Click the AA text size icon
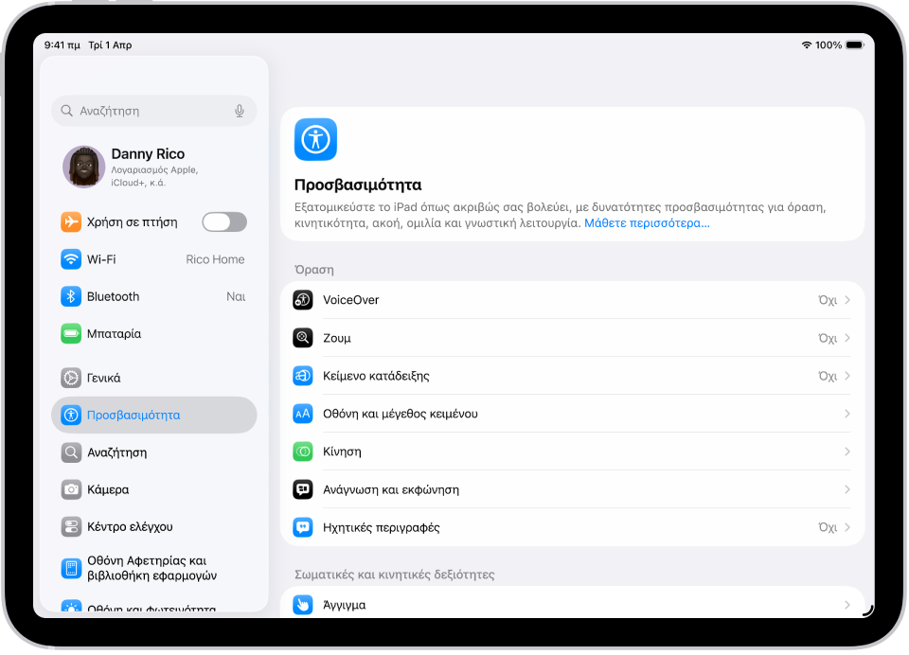 click(x=303, y=414)
